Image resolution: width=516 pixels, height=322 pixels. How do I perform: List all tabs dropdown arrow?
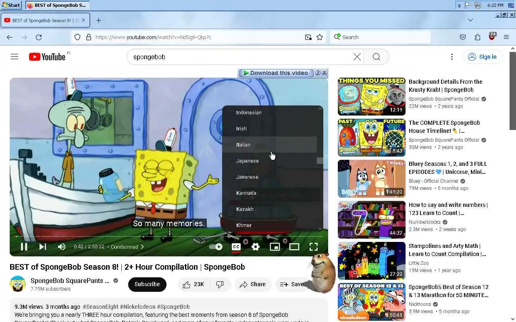click(x=470, y=20)
